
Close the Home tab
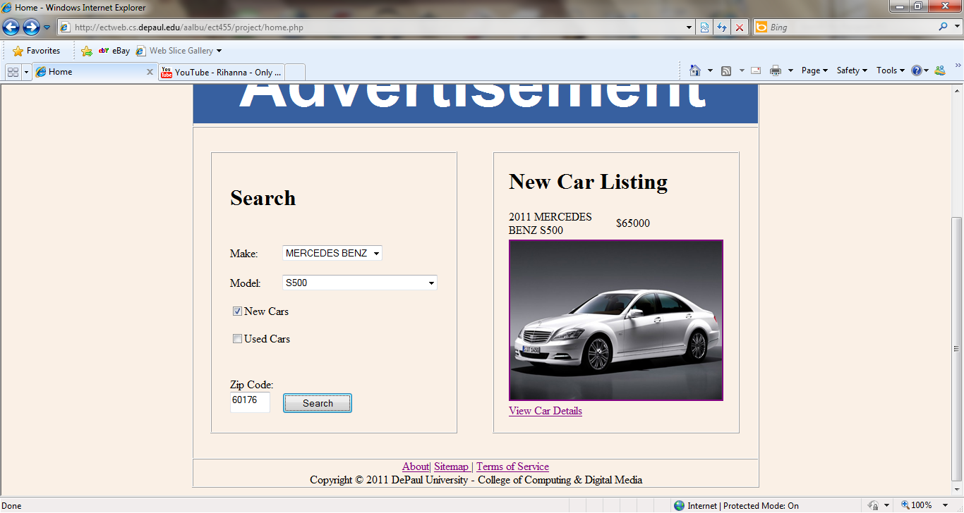(x=150, y=72)
